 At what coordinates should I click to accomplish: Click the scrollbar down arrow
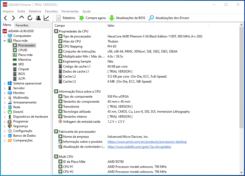(x=241, y=172)
